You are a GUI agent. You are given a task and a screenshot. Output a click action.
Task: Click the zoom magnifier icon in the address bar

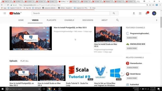pyautogui.click(x=147, y=5)
